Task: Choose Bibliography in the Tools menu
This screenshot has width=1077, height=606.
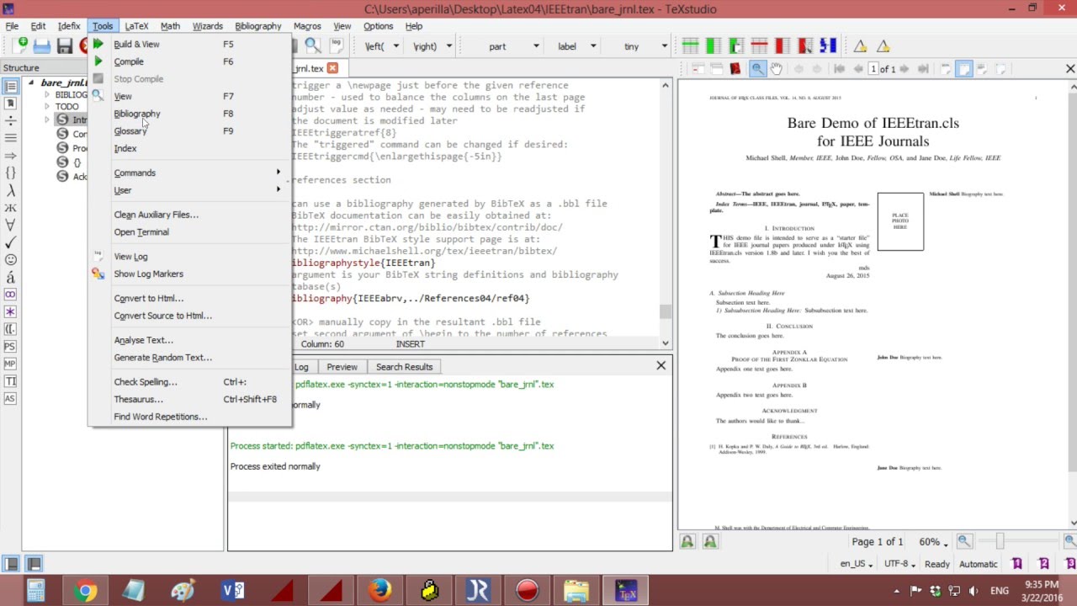Action: (190, 114)
